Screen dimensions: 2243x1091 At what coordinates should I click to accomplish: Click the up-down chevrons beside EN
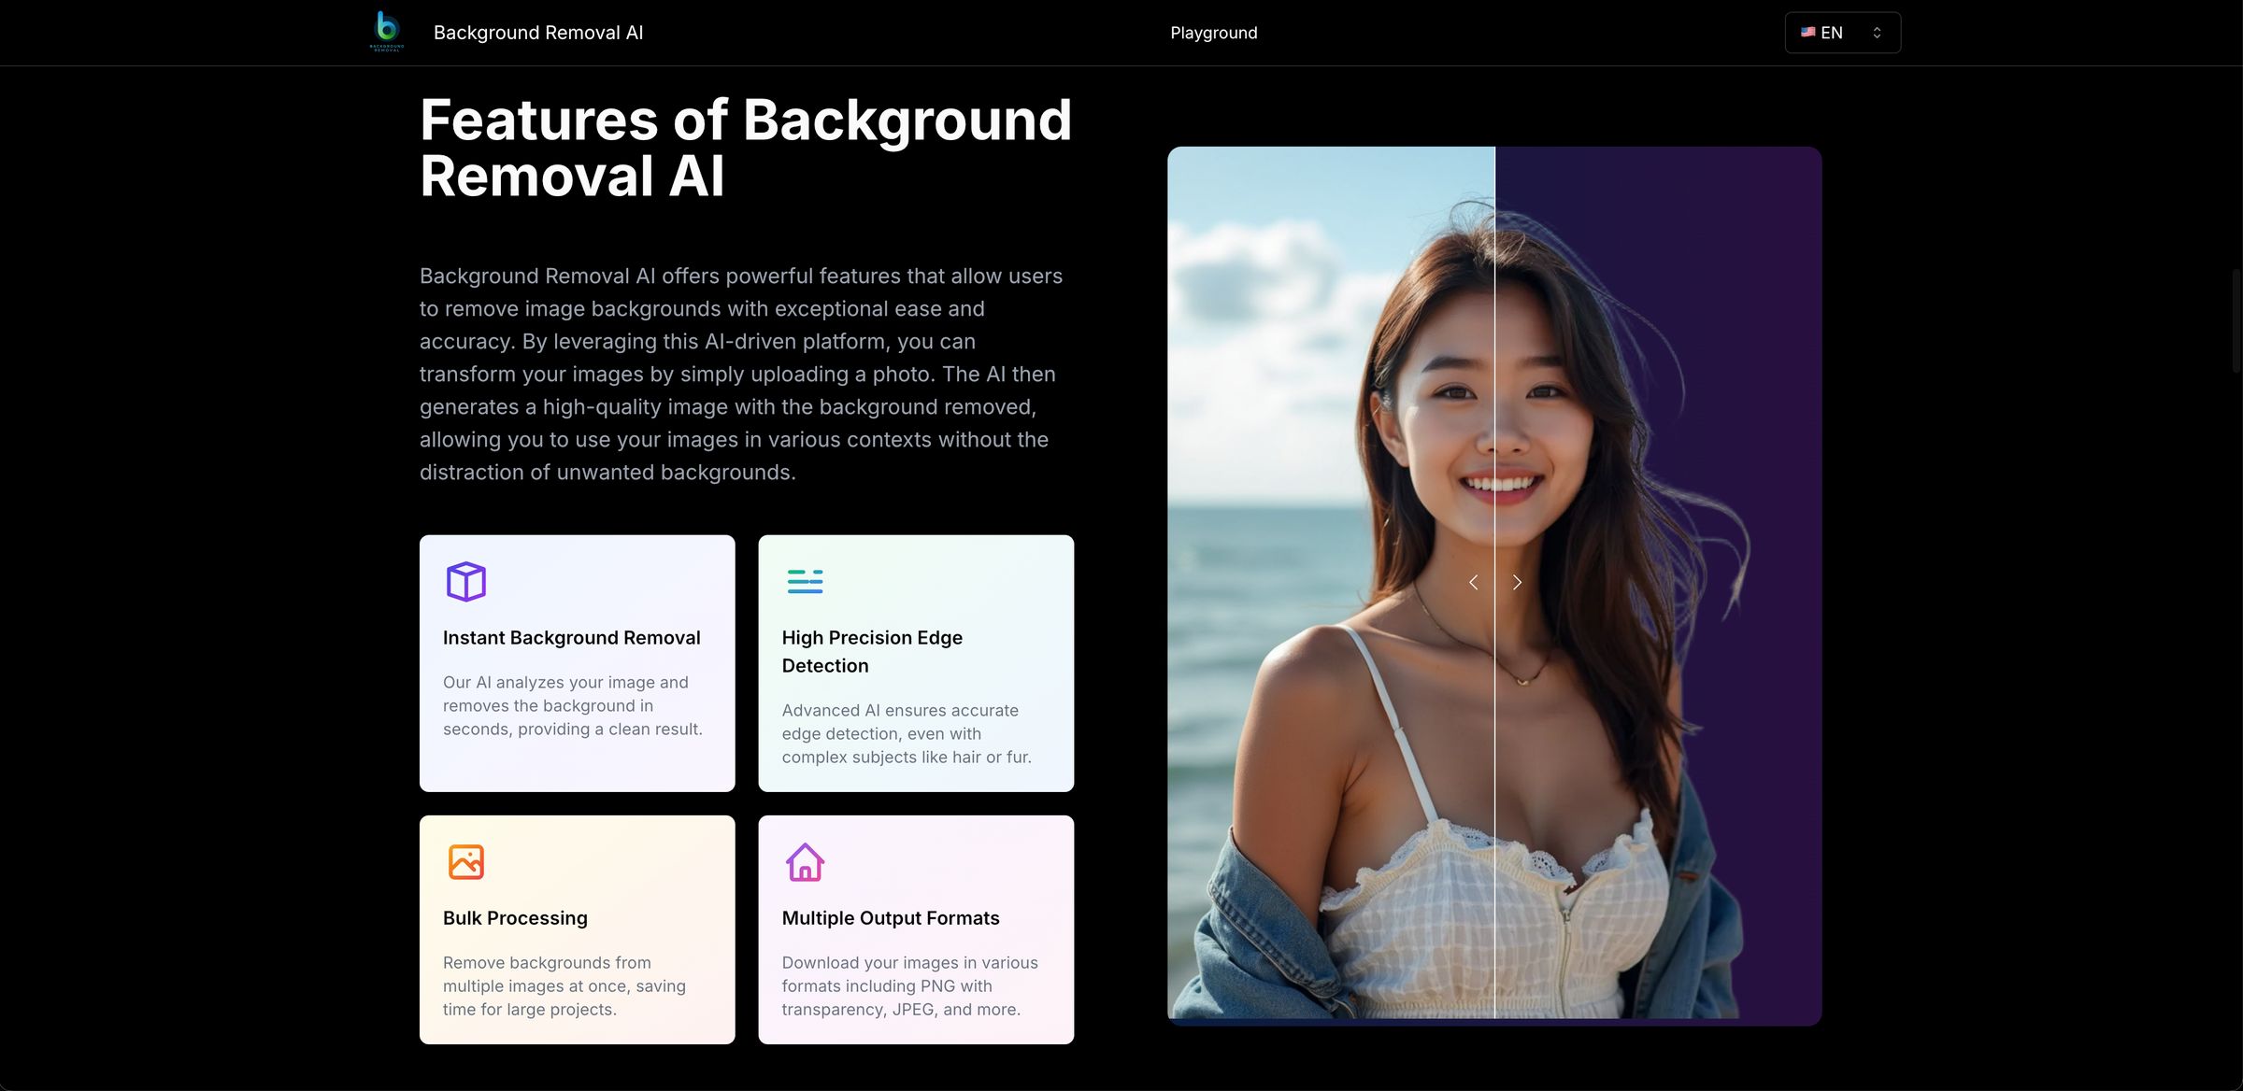1877,32
